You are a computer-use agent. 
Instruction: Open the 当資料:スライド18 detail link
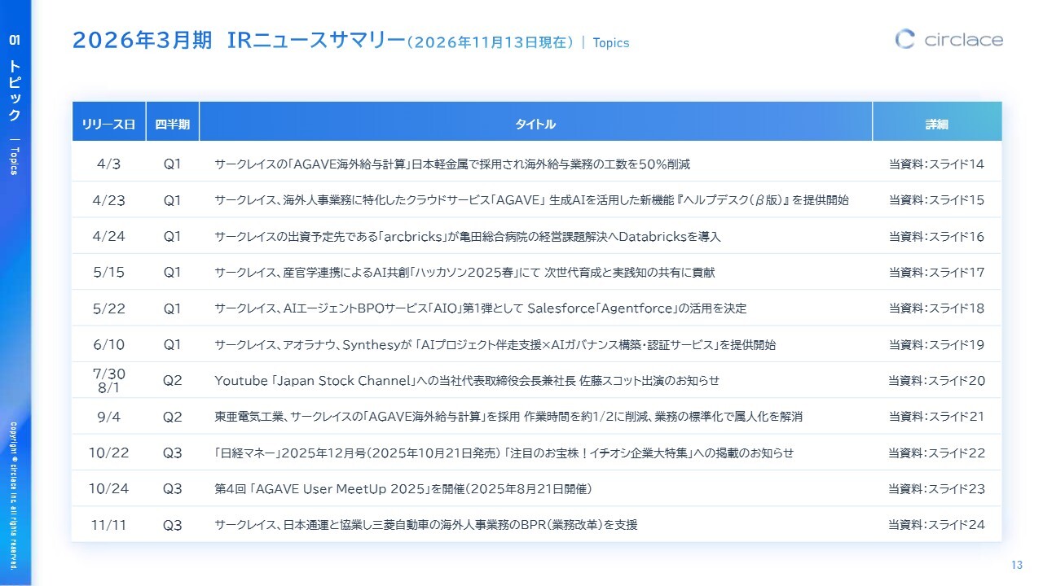936,308
